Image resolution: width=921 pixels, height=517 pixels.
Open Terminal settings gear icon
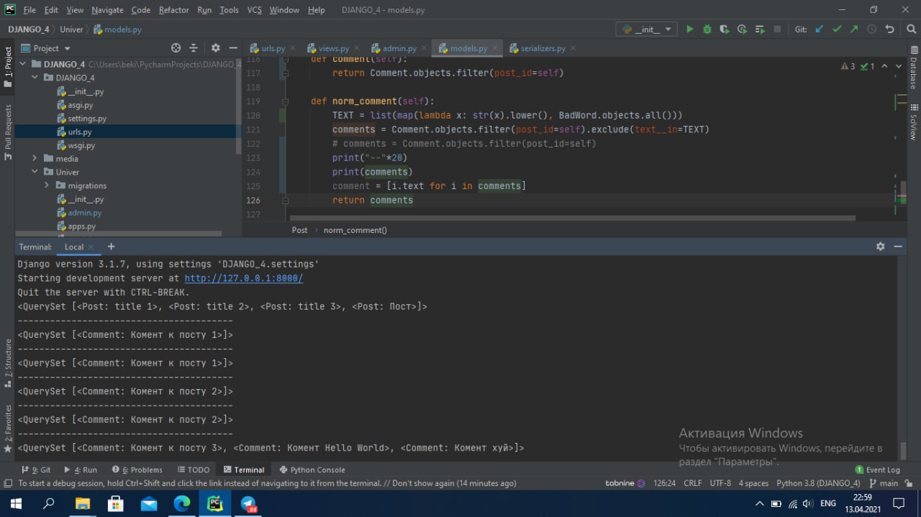click(x=880, y=247)
